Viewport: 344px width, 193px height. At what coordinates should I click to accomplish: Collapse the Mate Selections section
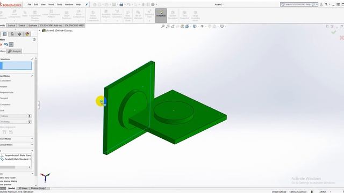[x=32, y=60]
